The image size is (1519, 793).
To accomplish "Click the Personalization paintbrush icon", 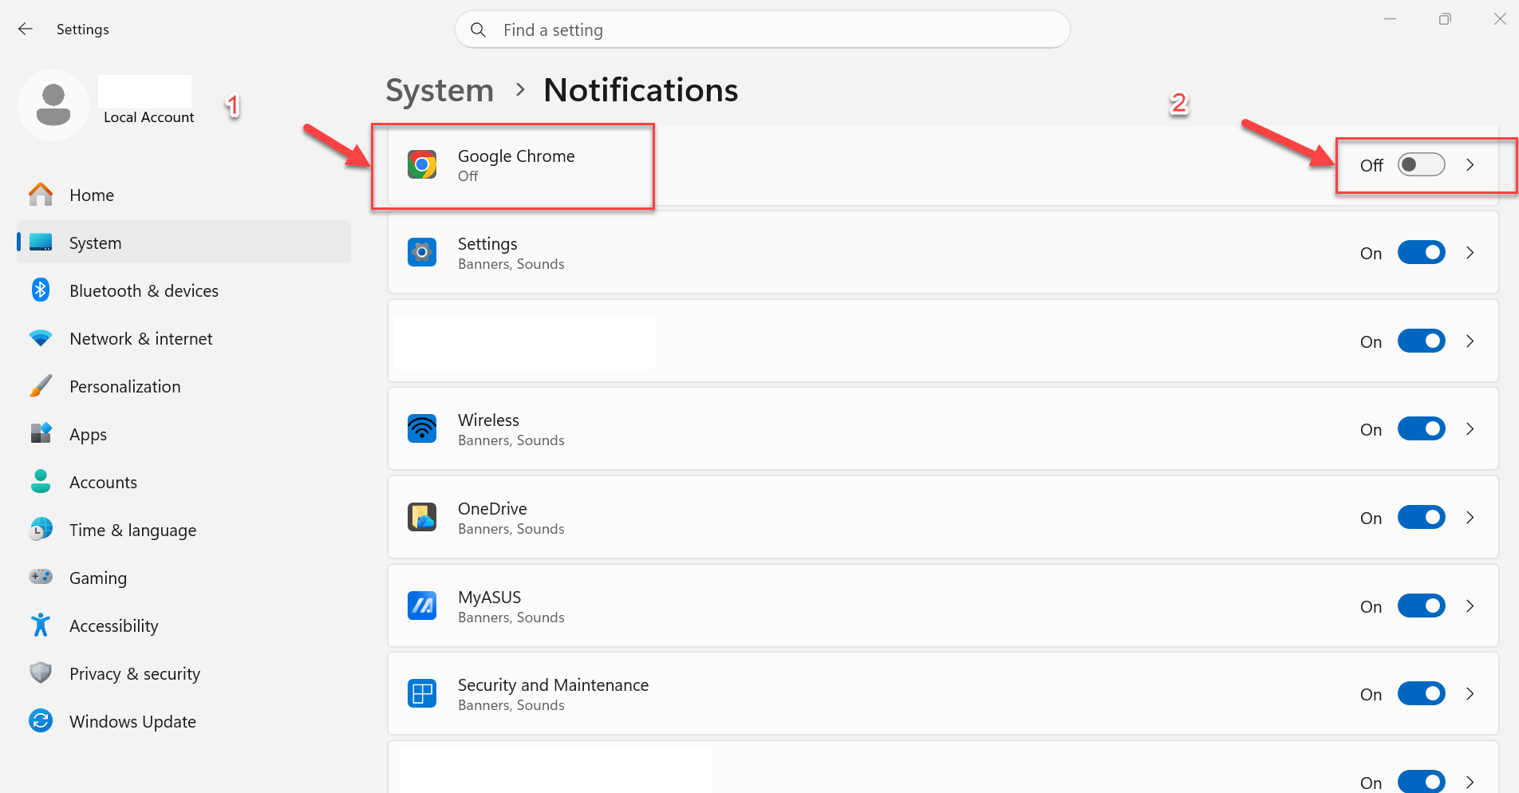I will [x=41, y=386].
